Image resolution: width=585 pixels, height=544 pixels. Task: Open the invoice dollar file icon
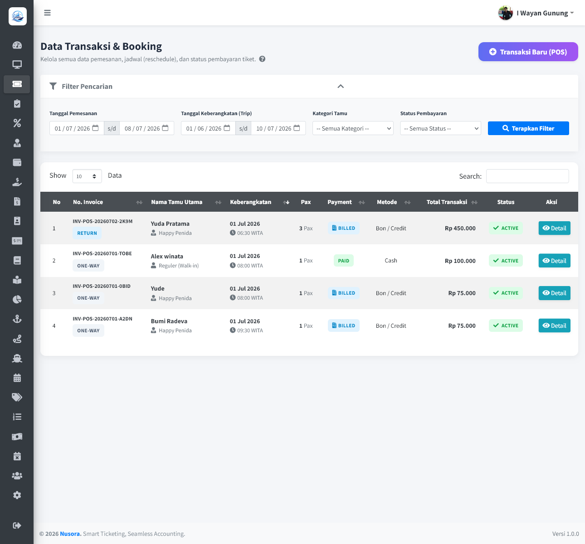17,201
